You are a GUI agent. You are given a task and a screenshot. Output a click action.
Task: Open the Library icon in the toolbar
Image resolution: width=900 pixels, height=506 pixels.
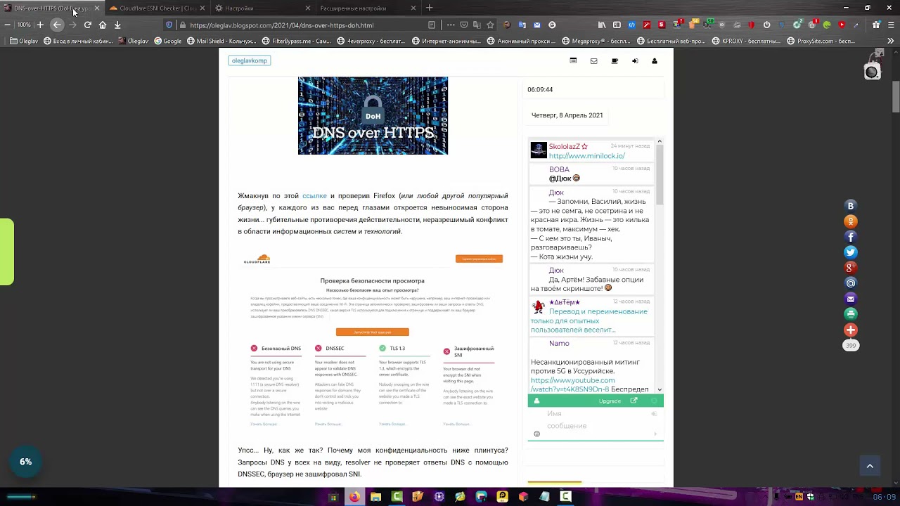click(602, 25)
